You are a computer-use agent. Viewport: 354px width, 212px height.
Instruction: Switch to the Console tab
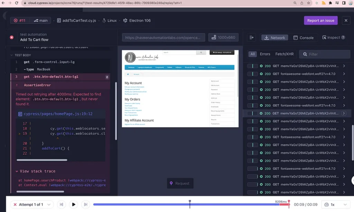tap(303, 38)
